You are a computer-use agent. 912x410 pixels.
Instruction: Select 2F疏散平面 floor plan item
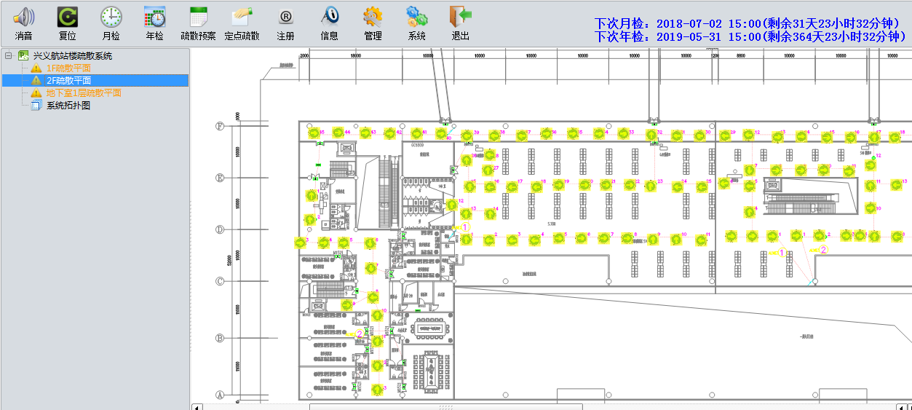[68, 81]
